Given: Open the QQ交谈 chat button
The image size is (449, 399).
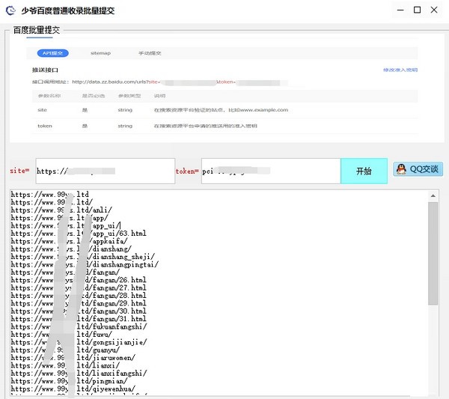Looking at the screenshot, I should click(418, 169).
